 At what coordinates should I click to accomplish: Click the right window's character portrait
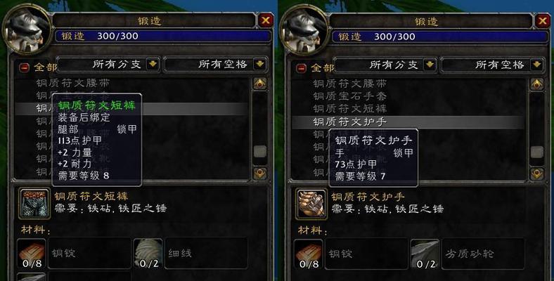point(304,30)
